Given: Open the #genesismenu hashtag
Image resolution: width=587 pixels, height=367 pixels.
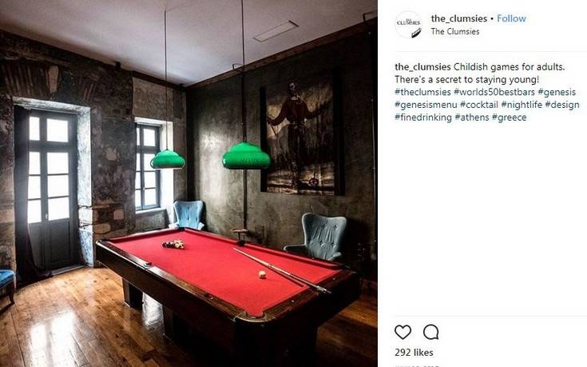Looking at the screenshot, I should tap(426, 105).
